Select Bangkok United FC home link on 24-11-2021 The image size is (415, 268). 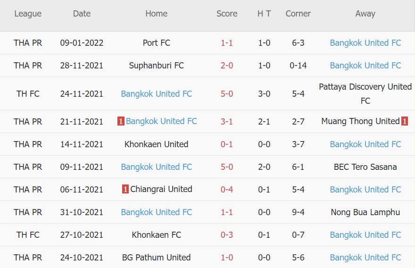point(156,94)
